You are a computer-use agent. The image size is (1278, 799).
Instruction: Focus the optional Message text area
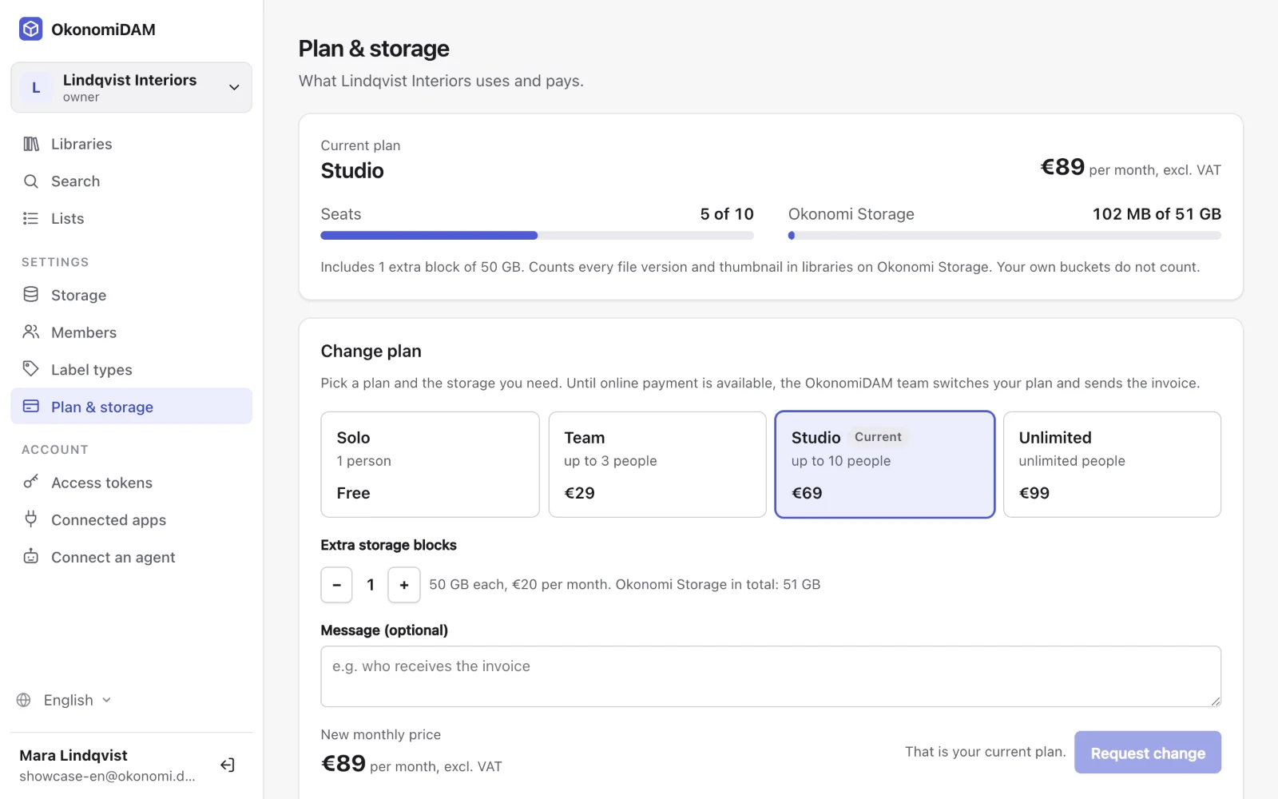point(771,676)
